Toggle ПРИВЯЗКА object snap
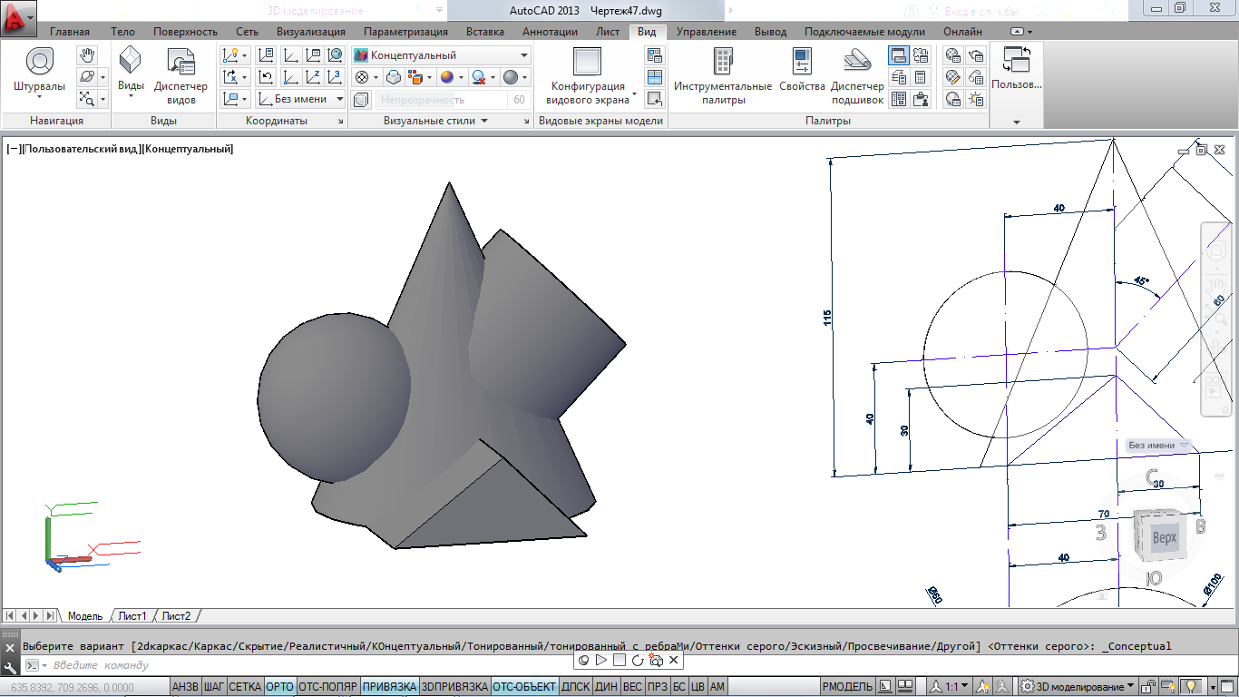1239x697 pixels. pyautogui.click(x=389, y=687)
